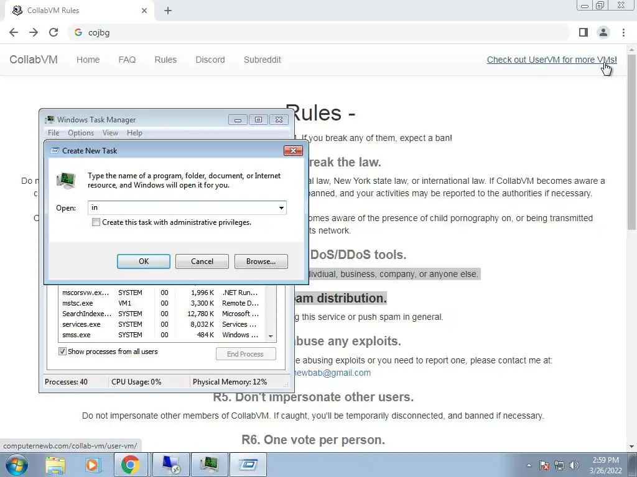Click Processes: 40 status bar entry
Screen dimensions: 637x477
(x=66, y=382)
